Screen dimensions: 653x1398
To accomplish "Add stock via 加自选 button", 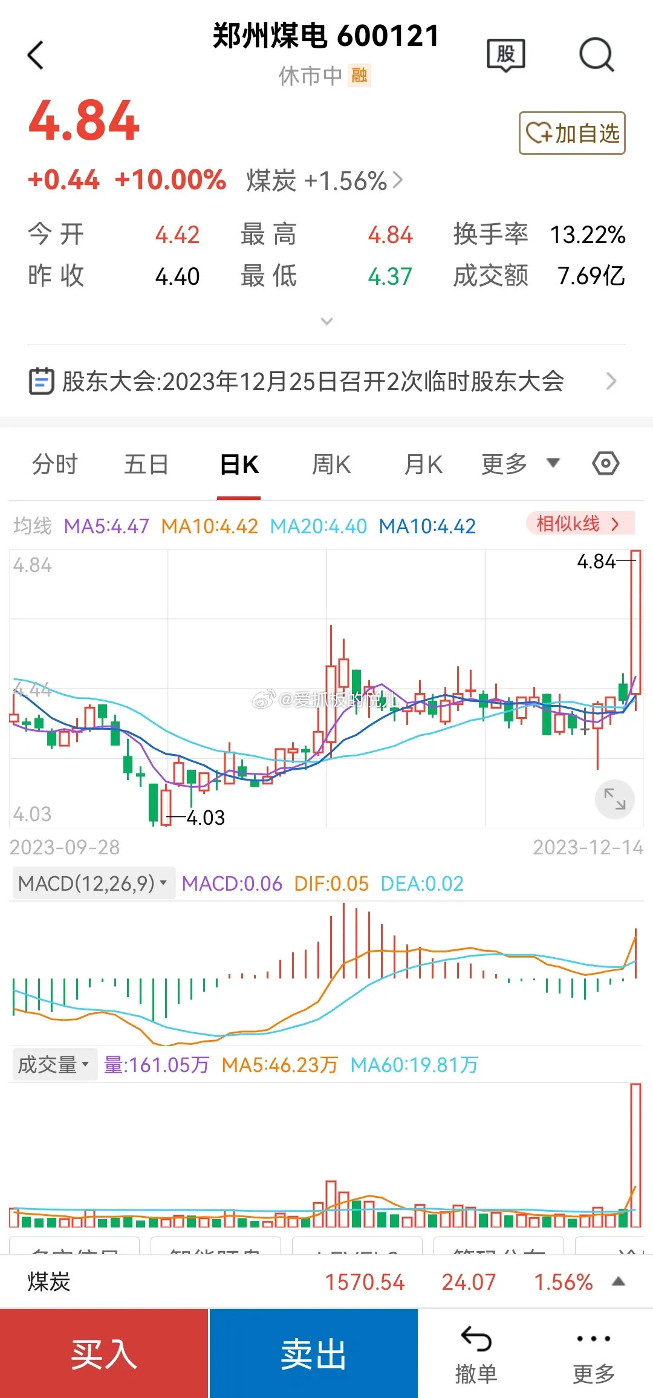I will click(572, 133).
